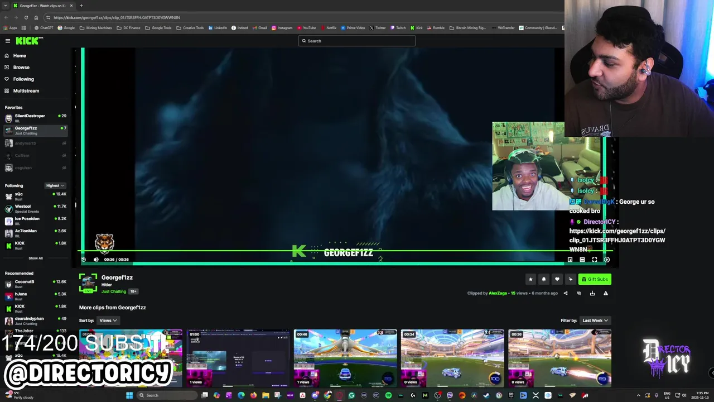Go to Home in sidebar

click(20, 56)
